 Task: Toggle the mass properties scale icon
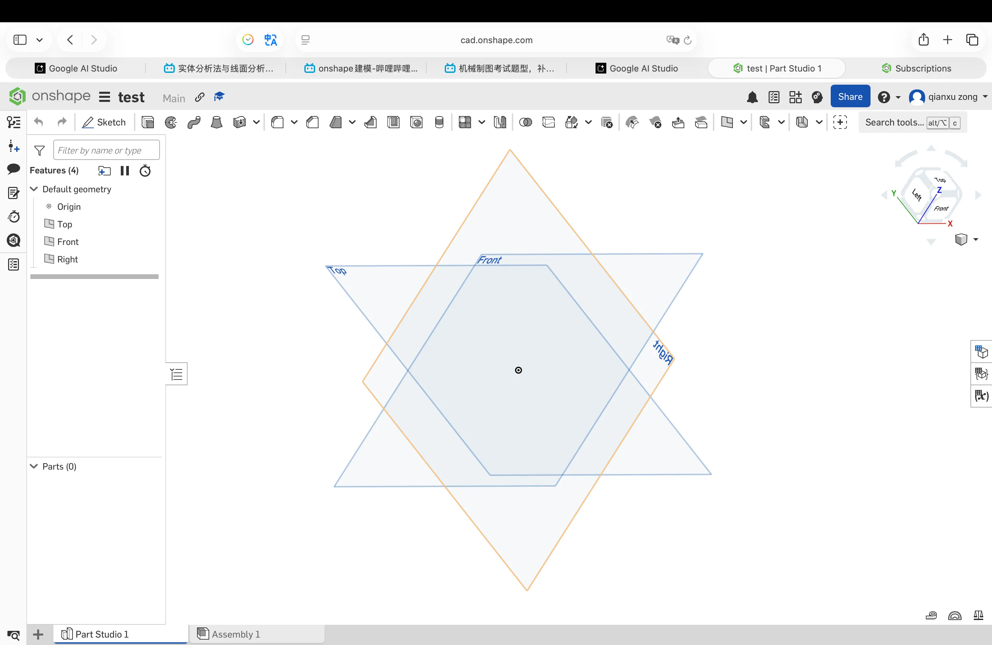pyautogui.click(x=978, y=615)
